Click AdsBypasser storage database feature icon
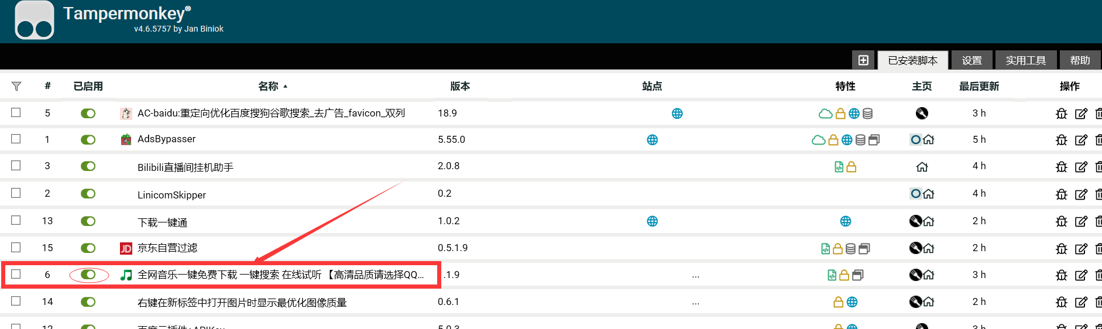Image resolution: width=1102 pixels, height=329 pixels. tap(860, 140)
